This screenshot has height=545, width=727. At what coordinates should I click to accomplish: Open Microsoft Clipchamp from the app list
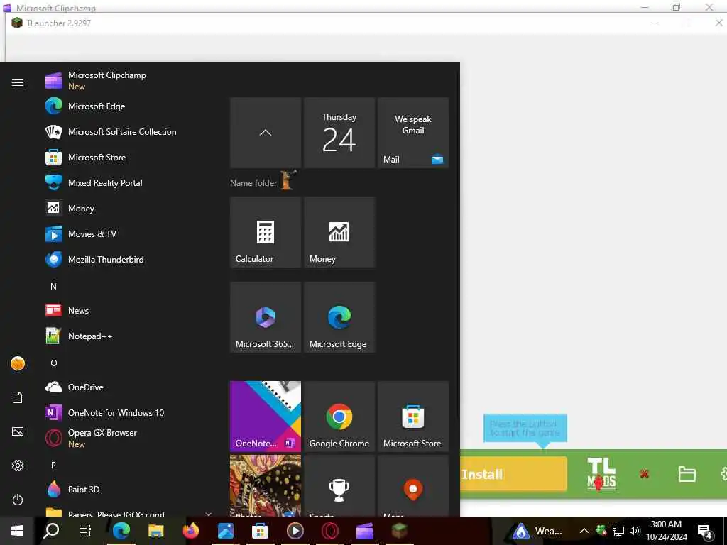(130, 81)
